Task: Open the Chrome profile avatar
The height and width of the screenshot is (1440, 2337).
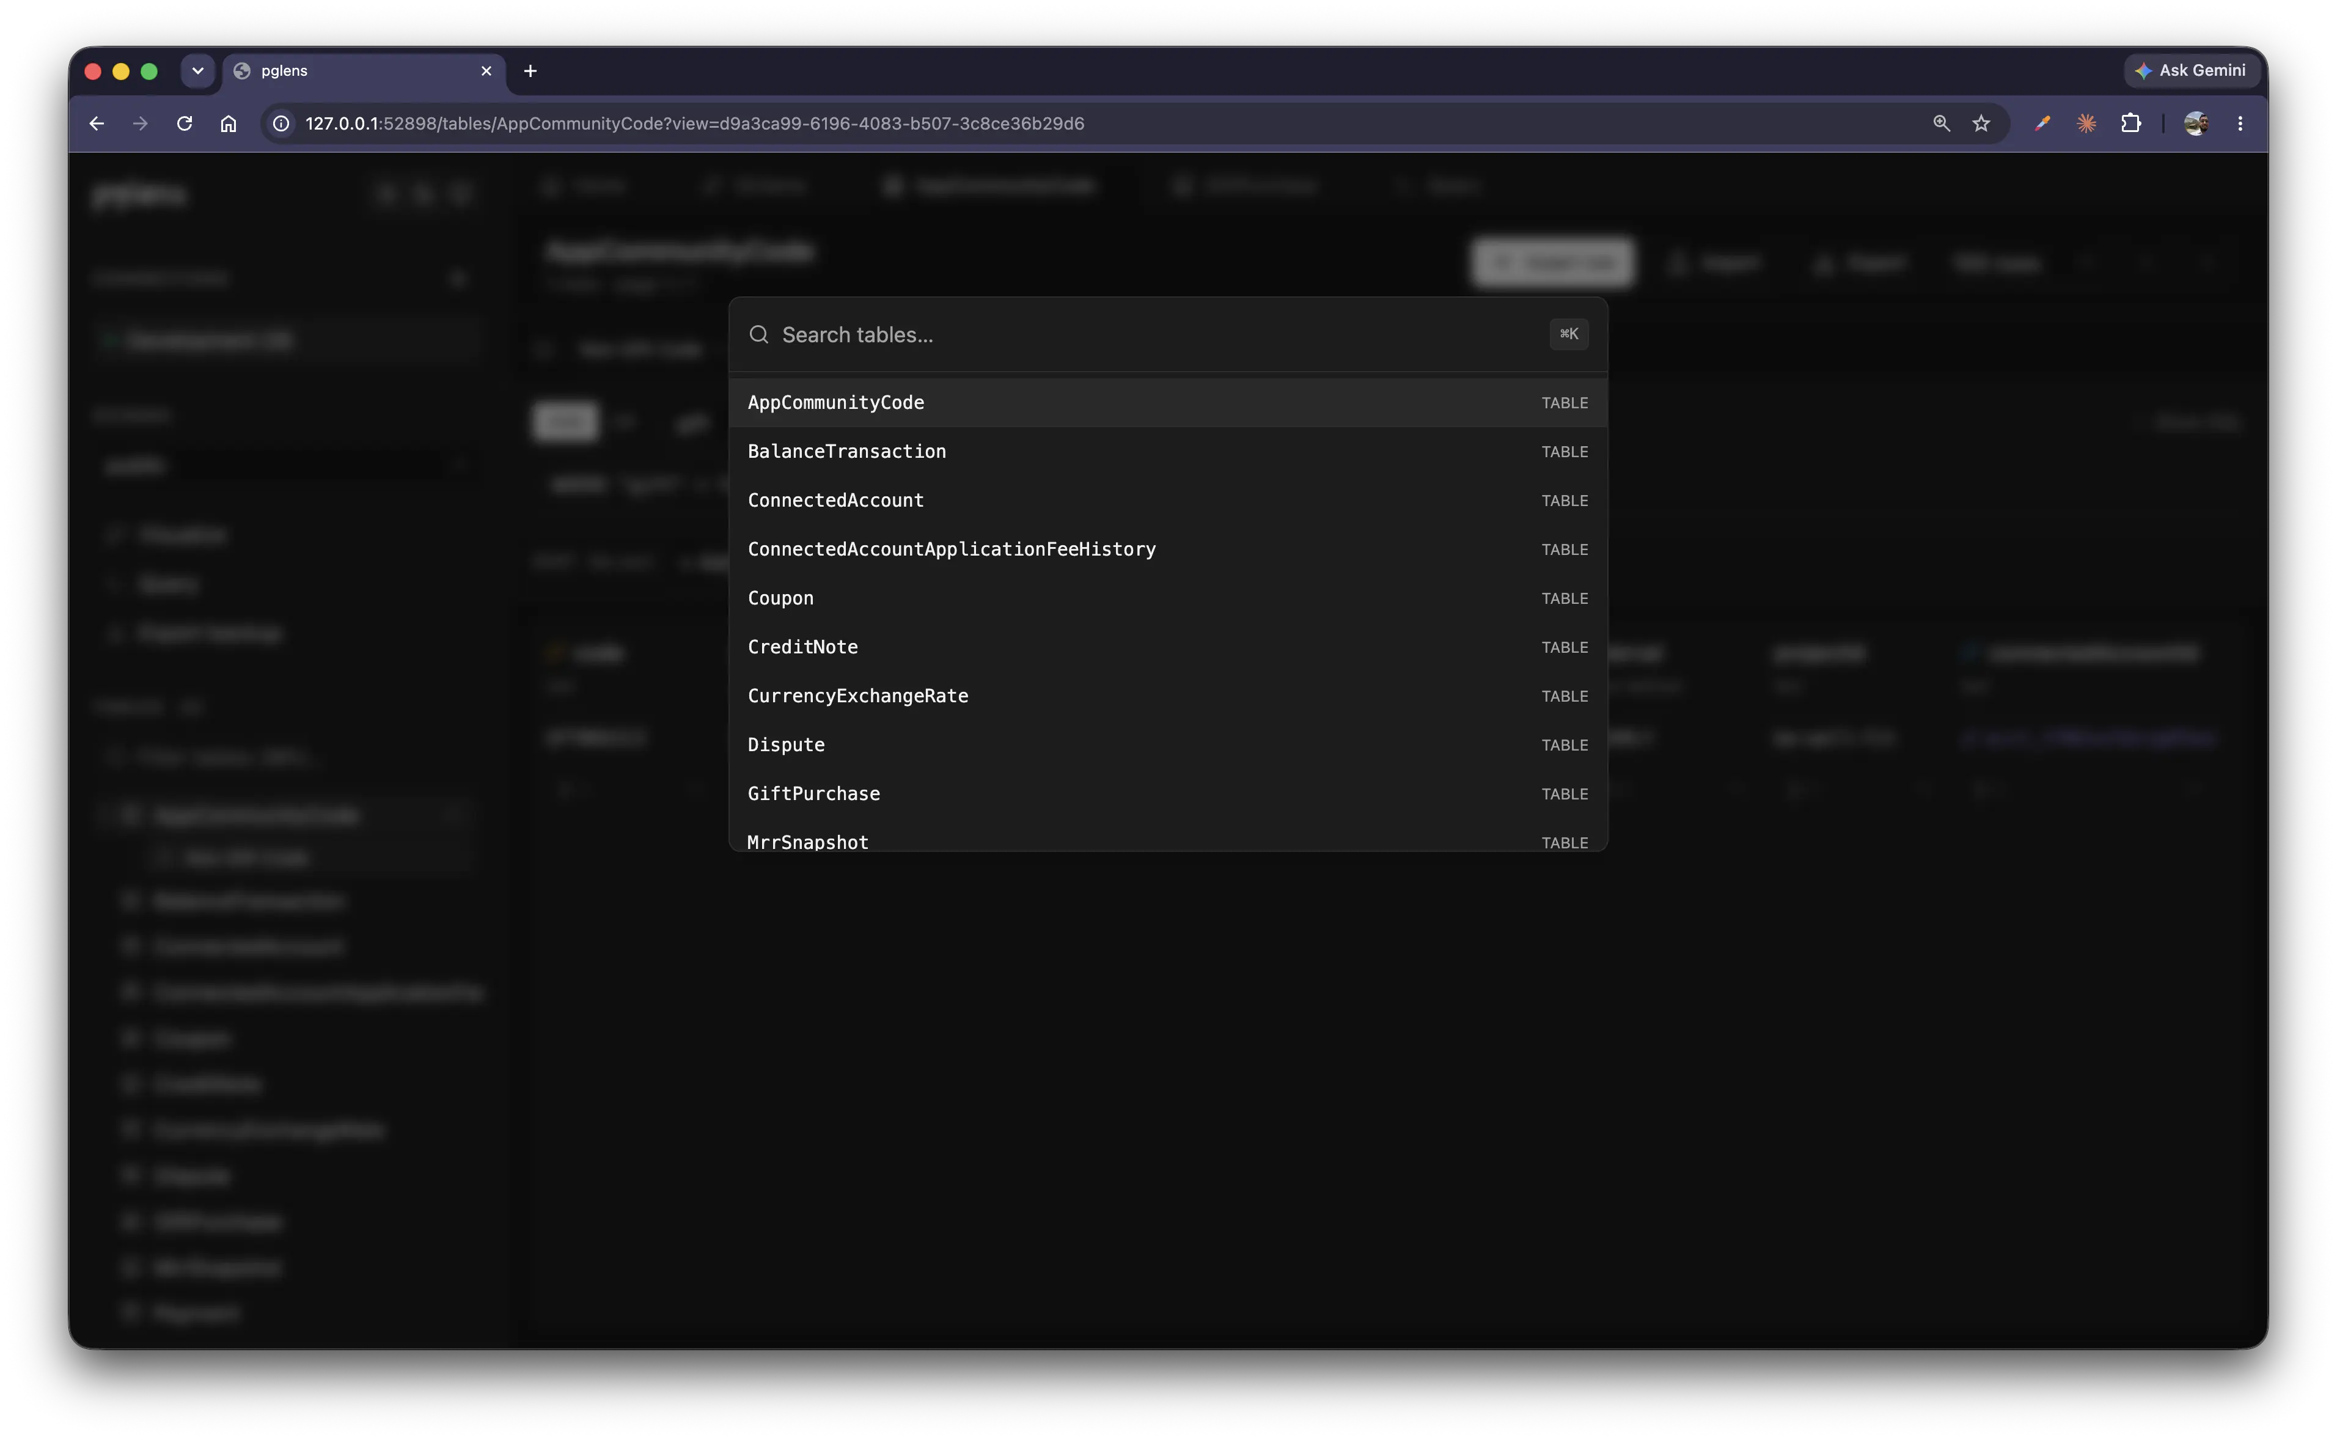Action: pos(2196,124)
